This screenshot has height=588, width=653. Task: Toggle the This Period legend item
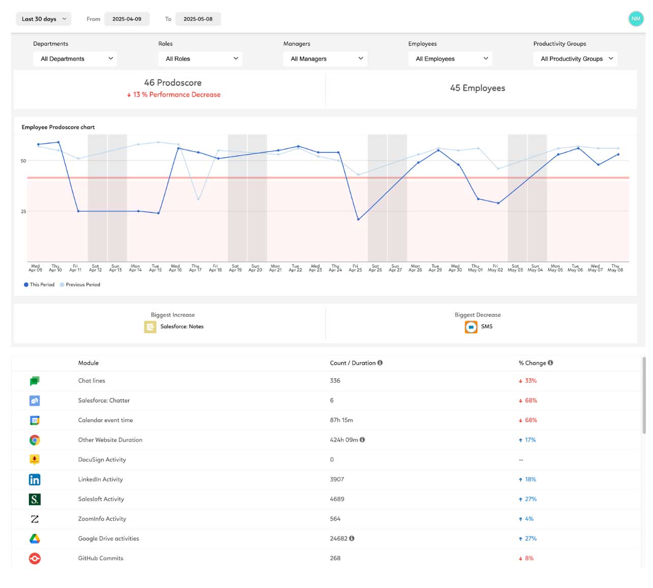39,284
